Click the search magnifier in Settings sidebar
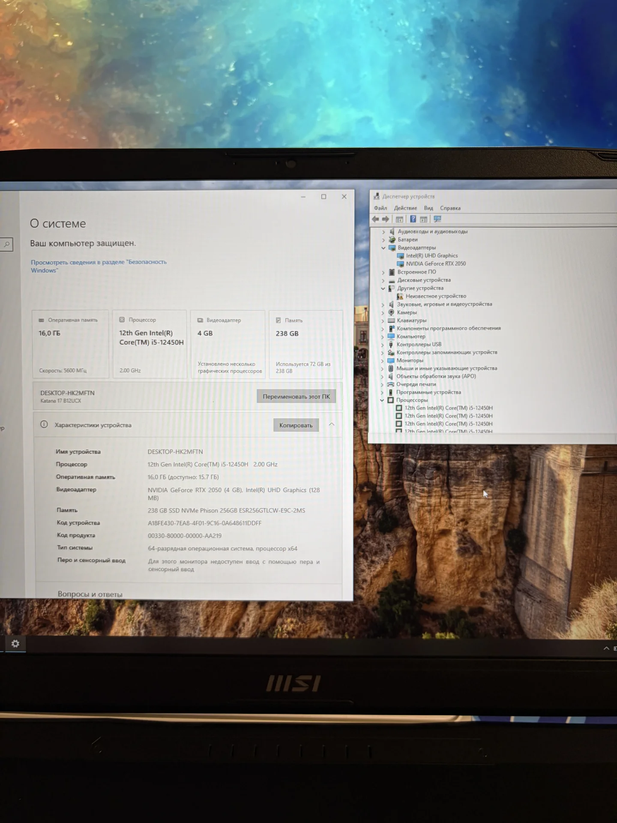This screenshot has width=617, height=823. click(7, 244)
